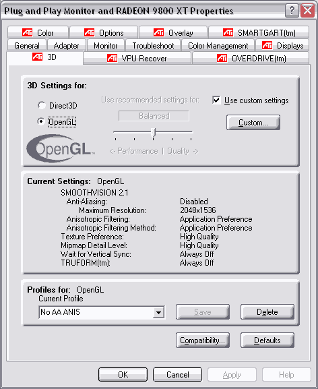Click the 2048x1536 maximum resolution value
Viewport: 318px width, 389px height.
(x=198, y=210)
